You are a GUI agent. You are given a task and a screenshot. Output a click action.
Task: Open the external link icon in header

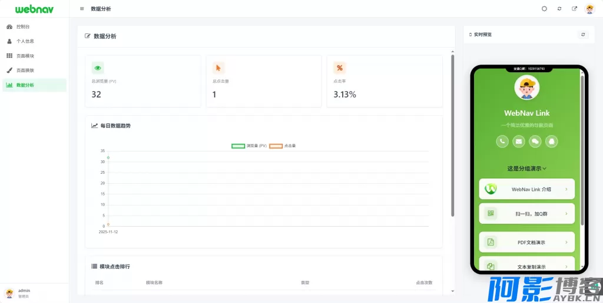(574, 9)
